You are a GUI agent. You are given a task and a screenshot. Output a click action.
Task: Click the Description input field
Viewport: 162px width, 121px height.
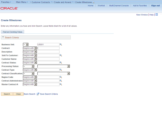48,52
